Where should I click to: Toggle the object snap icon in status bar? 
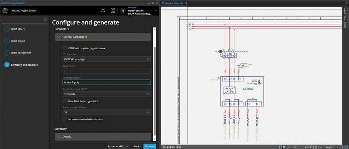tap(281, 147)
